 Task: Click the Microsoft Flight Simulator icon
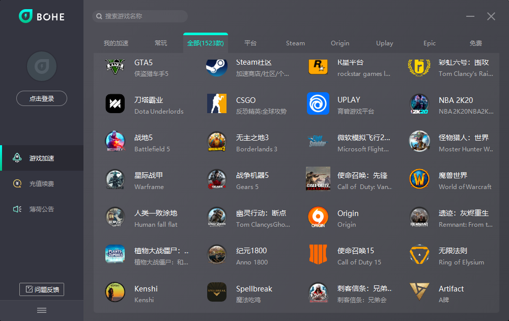tap(318, 141)
